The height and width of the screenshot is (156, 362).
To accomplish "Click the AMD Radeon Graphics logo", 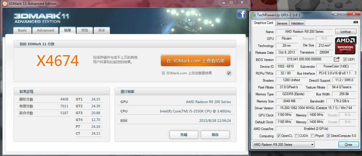I will tap(345, 45).
